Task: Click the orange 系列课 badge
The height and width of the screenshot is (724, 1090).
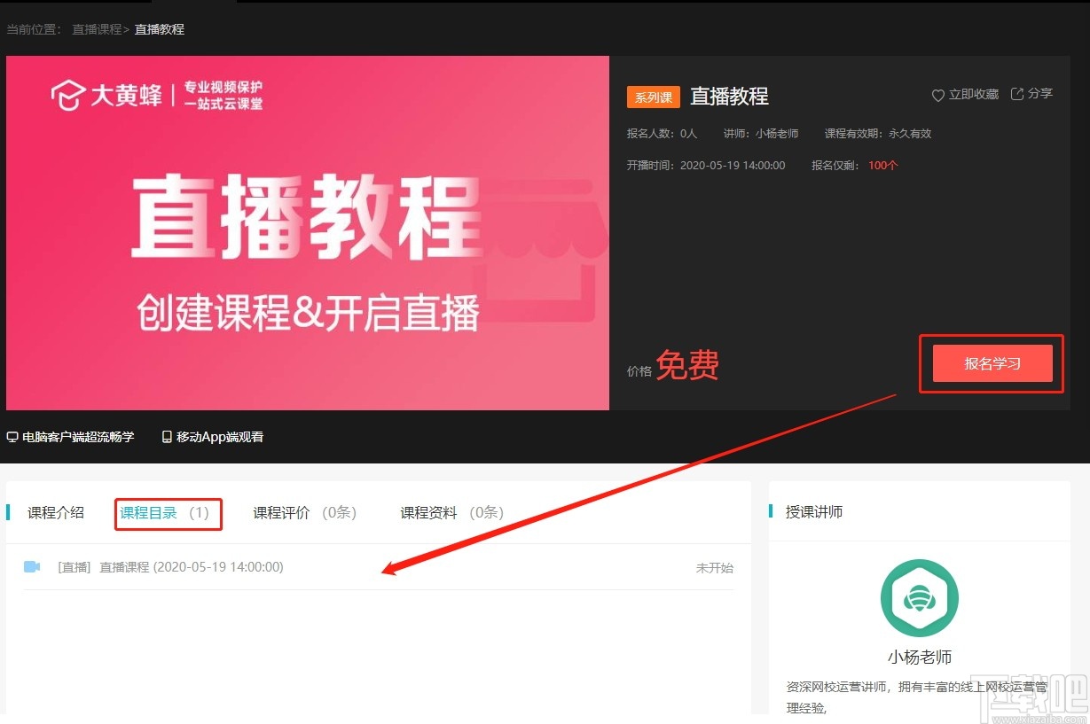Action: click(x=653, y=97)
